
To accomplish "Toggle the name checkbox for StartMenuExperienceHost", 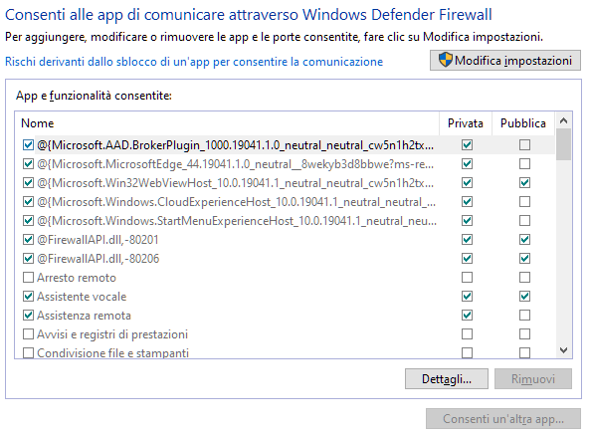I will pos(28,221).
